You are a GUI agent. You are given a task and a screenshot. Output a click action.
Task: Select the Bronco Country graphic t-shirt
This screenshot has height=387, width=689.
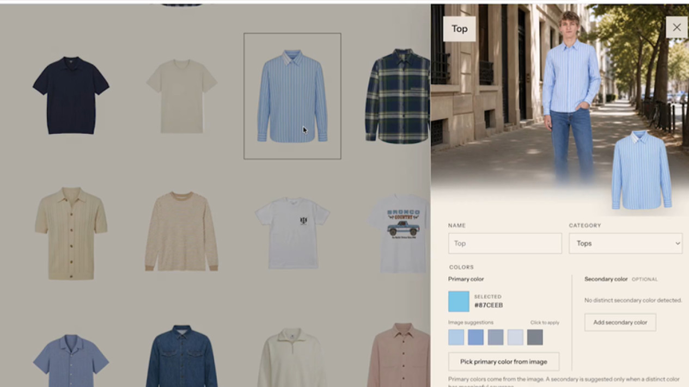400,234
